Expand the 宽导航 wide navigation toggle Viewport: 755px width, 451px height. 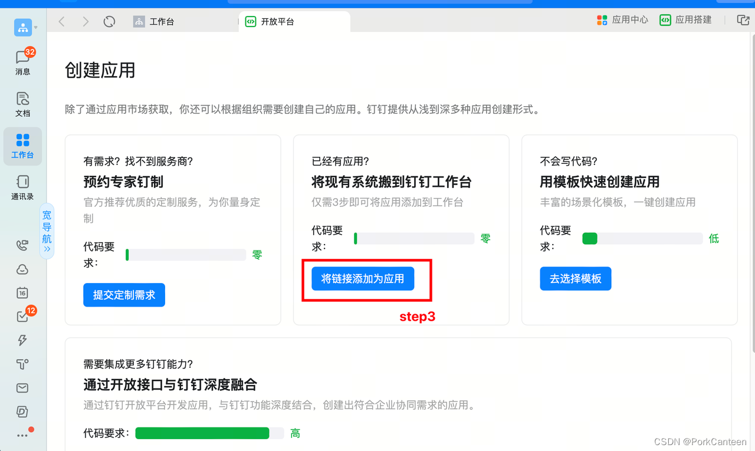click(47, 231)
